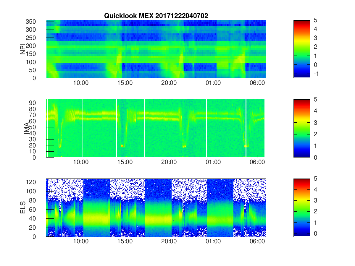Click the 2 tick on IMA colorbar
355x266 pixels.
pyautogui.click(x=316, y=134)
